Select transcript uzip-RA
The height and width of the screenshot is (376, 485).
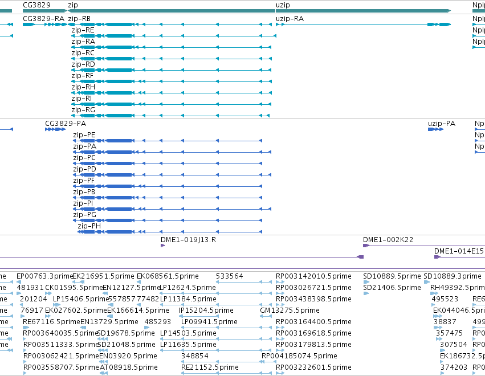coord(290,19)
